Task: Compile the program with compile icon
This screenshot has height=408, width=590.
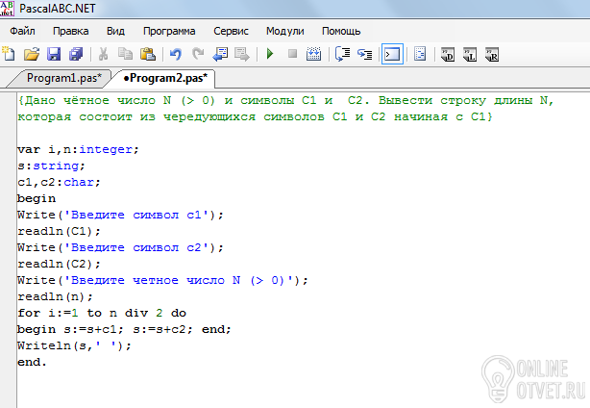Action: pos(313,54)
